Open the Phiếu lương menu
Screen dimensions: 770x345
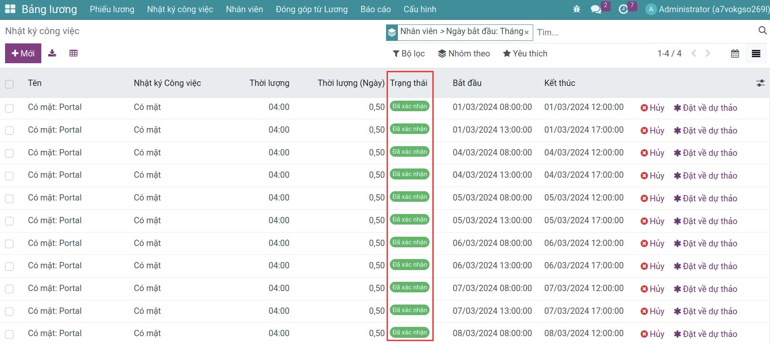(112, 9)
